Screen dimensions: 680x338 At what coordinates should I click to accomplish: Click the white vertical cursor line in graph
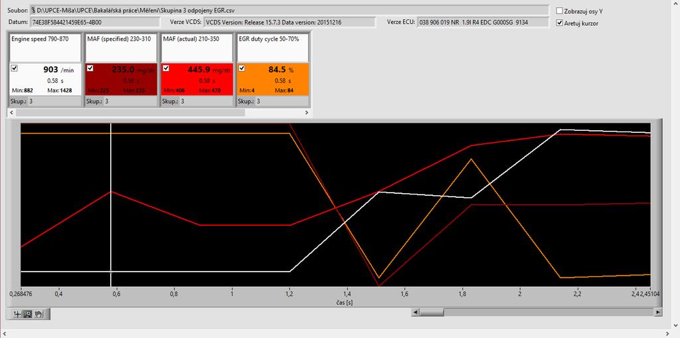[x=111, y=205]
